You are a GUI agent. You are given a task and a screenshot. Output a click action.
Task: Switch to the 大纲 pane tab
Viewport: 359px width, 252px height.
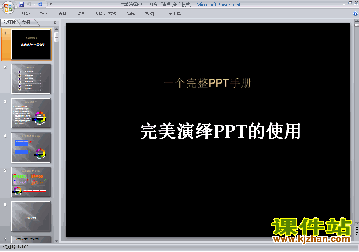click(26, 22)
